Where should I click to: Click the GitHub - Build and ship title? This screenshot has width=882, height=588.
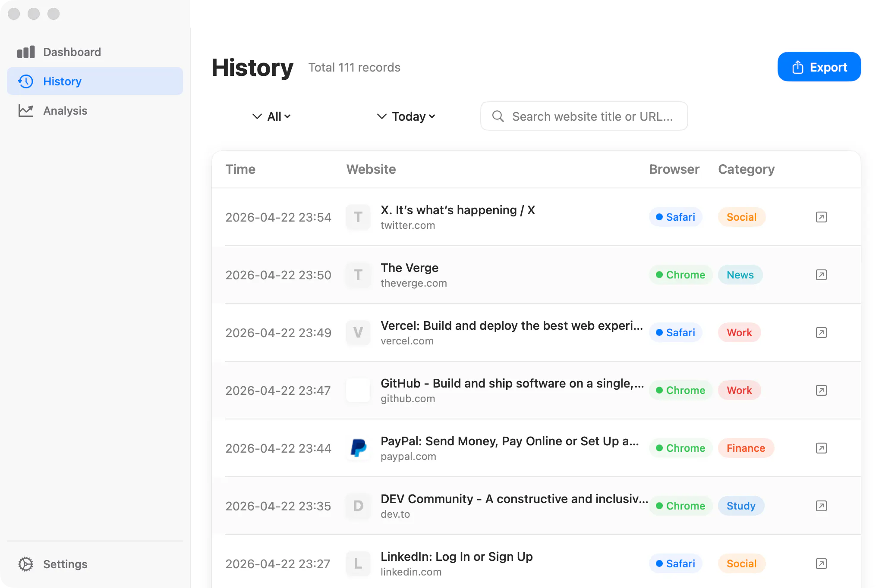(x=512, y=384)
